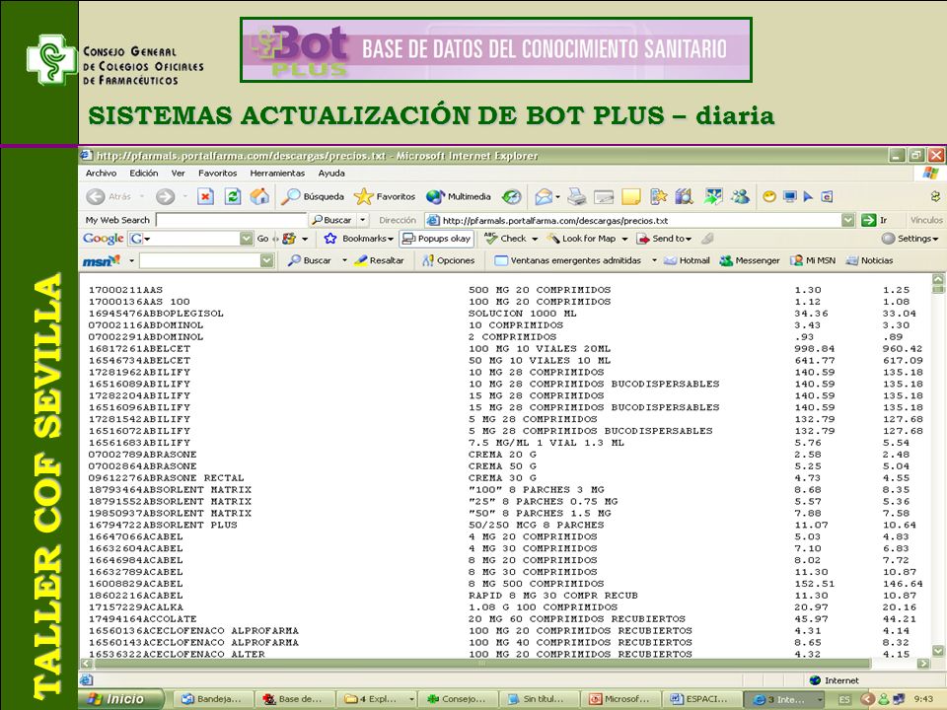
Task: Open the Herramientas menu
Action: [277, 174]
